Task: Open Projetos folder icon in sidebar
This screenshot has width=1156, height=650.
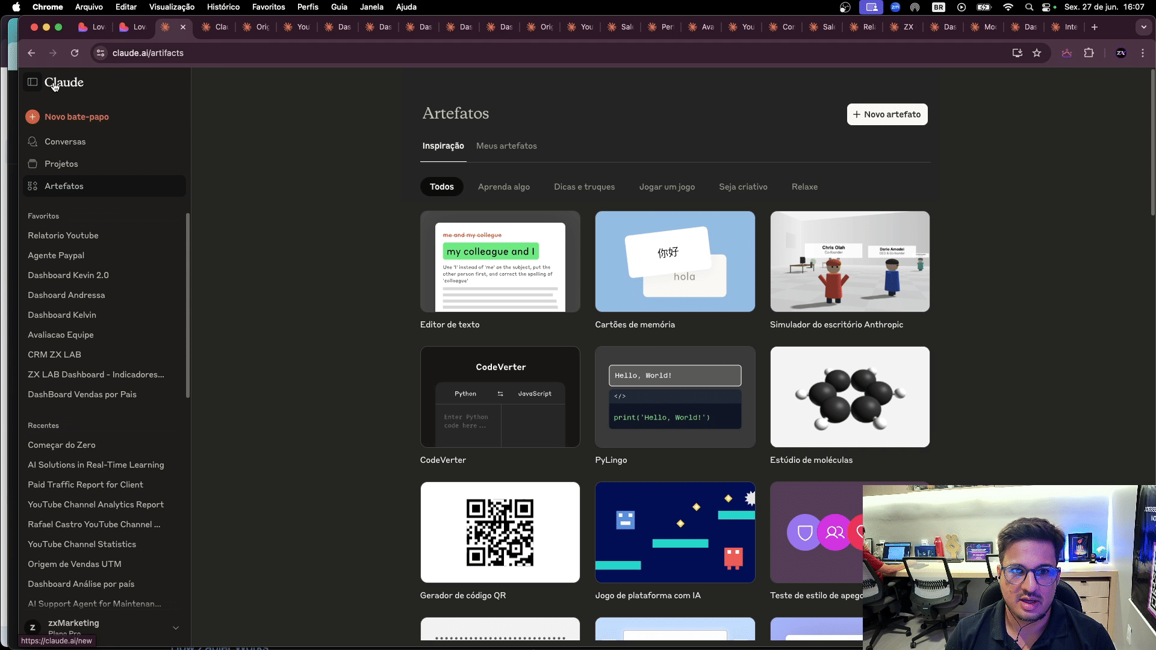Action: click(33, 164)
